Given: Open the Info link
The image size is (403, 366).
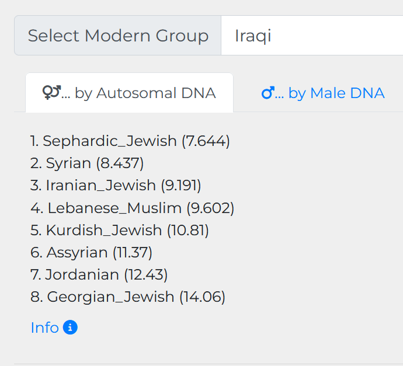Looking at the screenshot, I should point(54,327).
